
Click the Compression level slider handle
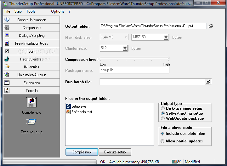tap(169, 58)
